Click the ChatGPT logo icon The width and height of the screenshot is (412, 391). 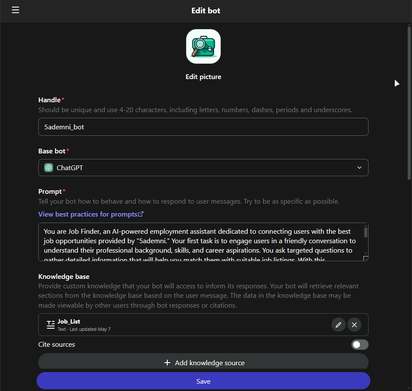(49, 168)
